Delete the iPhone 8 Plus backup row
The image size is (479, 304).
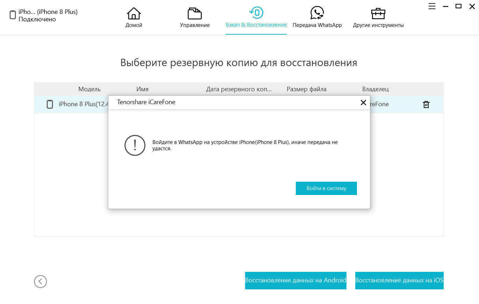(x=426, y=104)
